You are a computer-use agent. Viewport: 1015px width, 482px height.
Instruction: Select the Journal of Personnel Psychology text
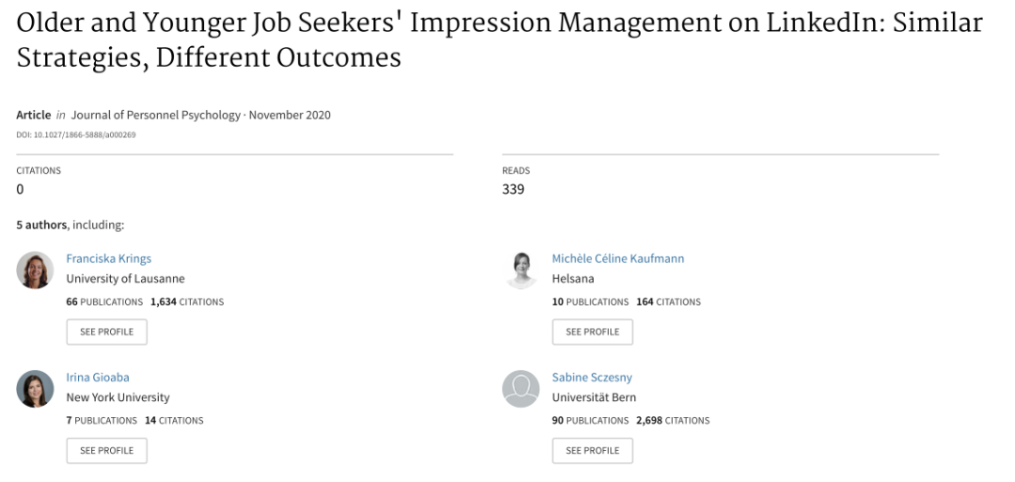click(x=155, y=116)
